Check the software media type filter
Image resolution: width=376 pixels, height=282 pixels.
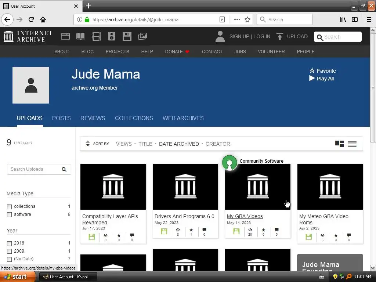point(9,214)
